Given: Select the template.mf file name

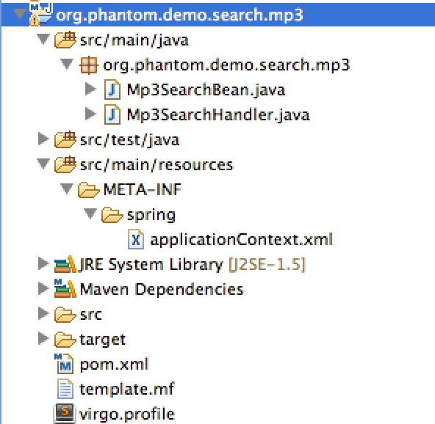Looking at the screenshot, I should coord(127,390).
